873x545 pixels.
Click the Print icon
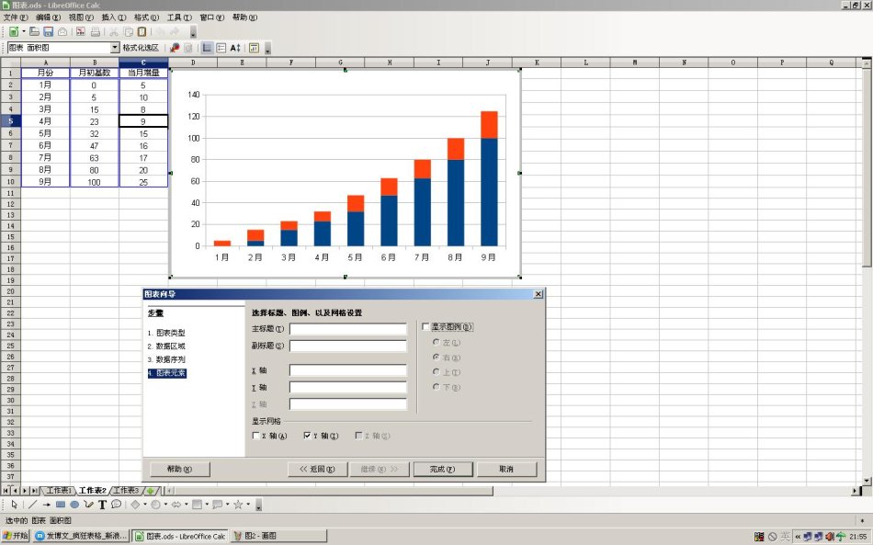click(x=96, y=32)
